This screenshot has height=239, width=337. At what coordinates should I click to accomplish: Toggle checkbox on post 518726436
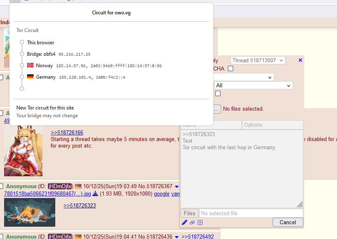(x=2, y=237)
